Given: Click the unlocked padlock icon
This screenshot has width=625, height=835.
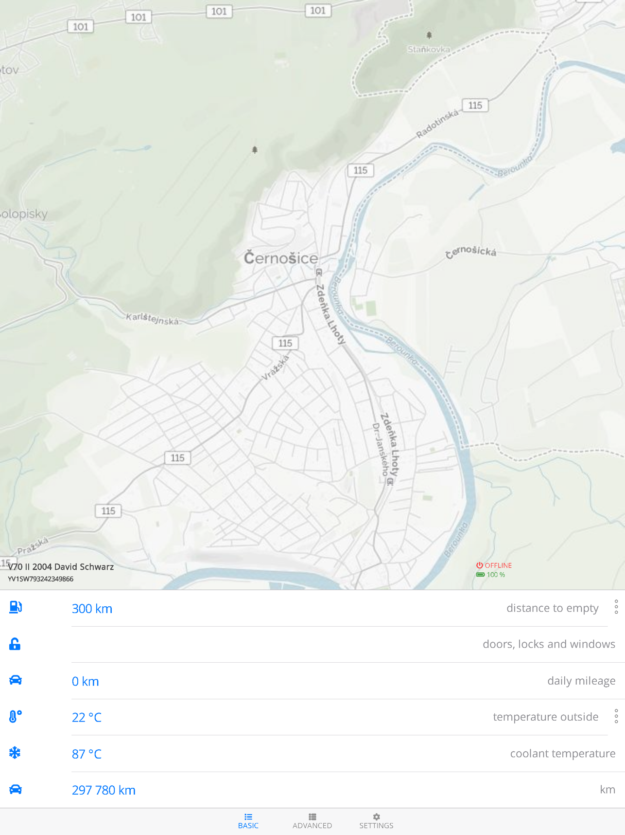Looking at the screenshot, I should (x=15, y=644).
